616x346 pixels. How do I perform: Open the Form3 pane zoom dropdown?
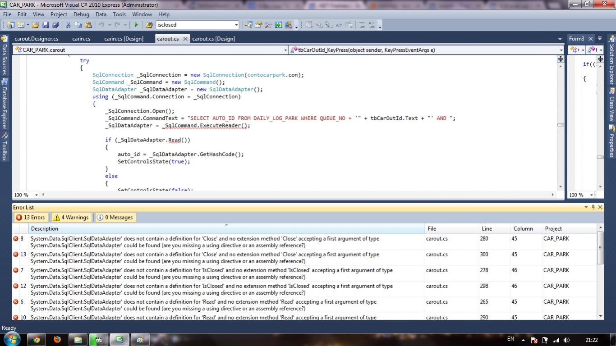591,195
